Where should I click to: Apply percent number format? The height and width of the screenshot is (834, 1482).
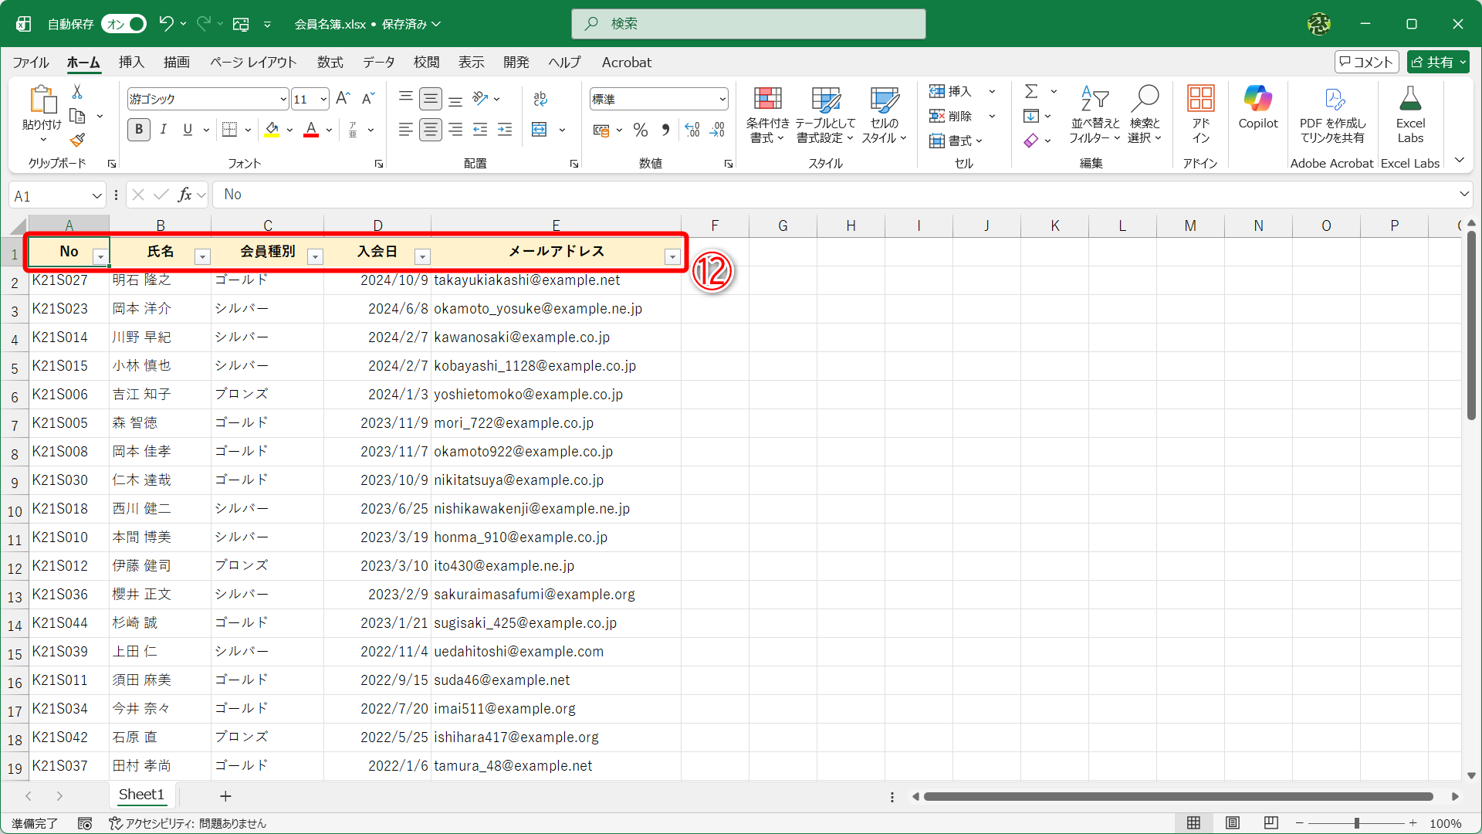[x=640, y=130]
